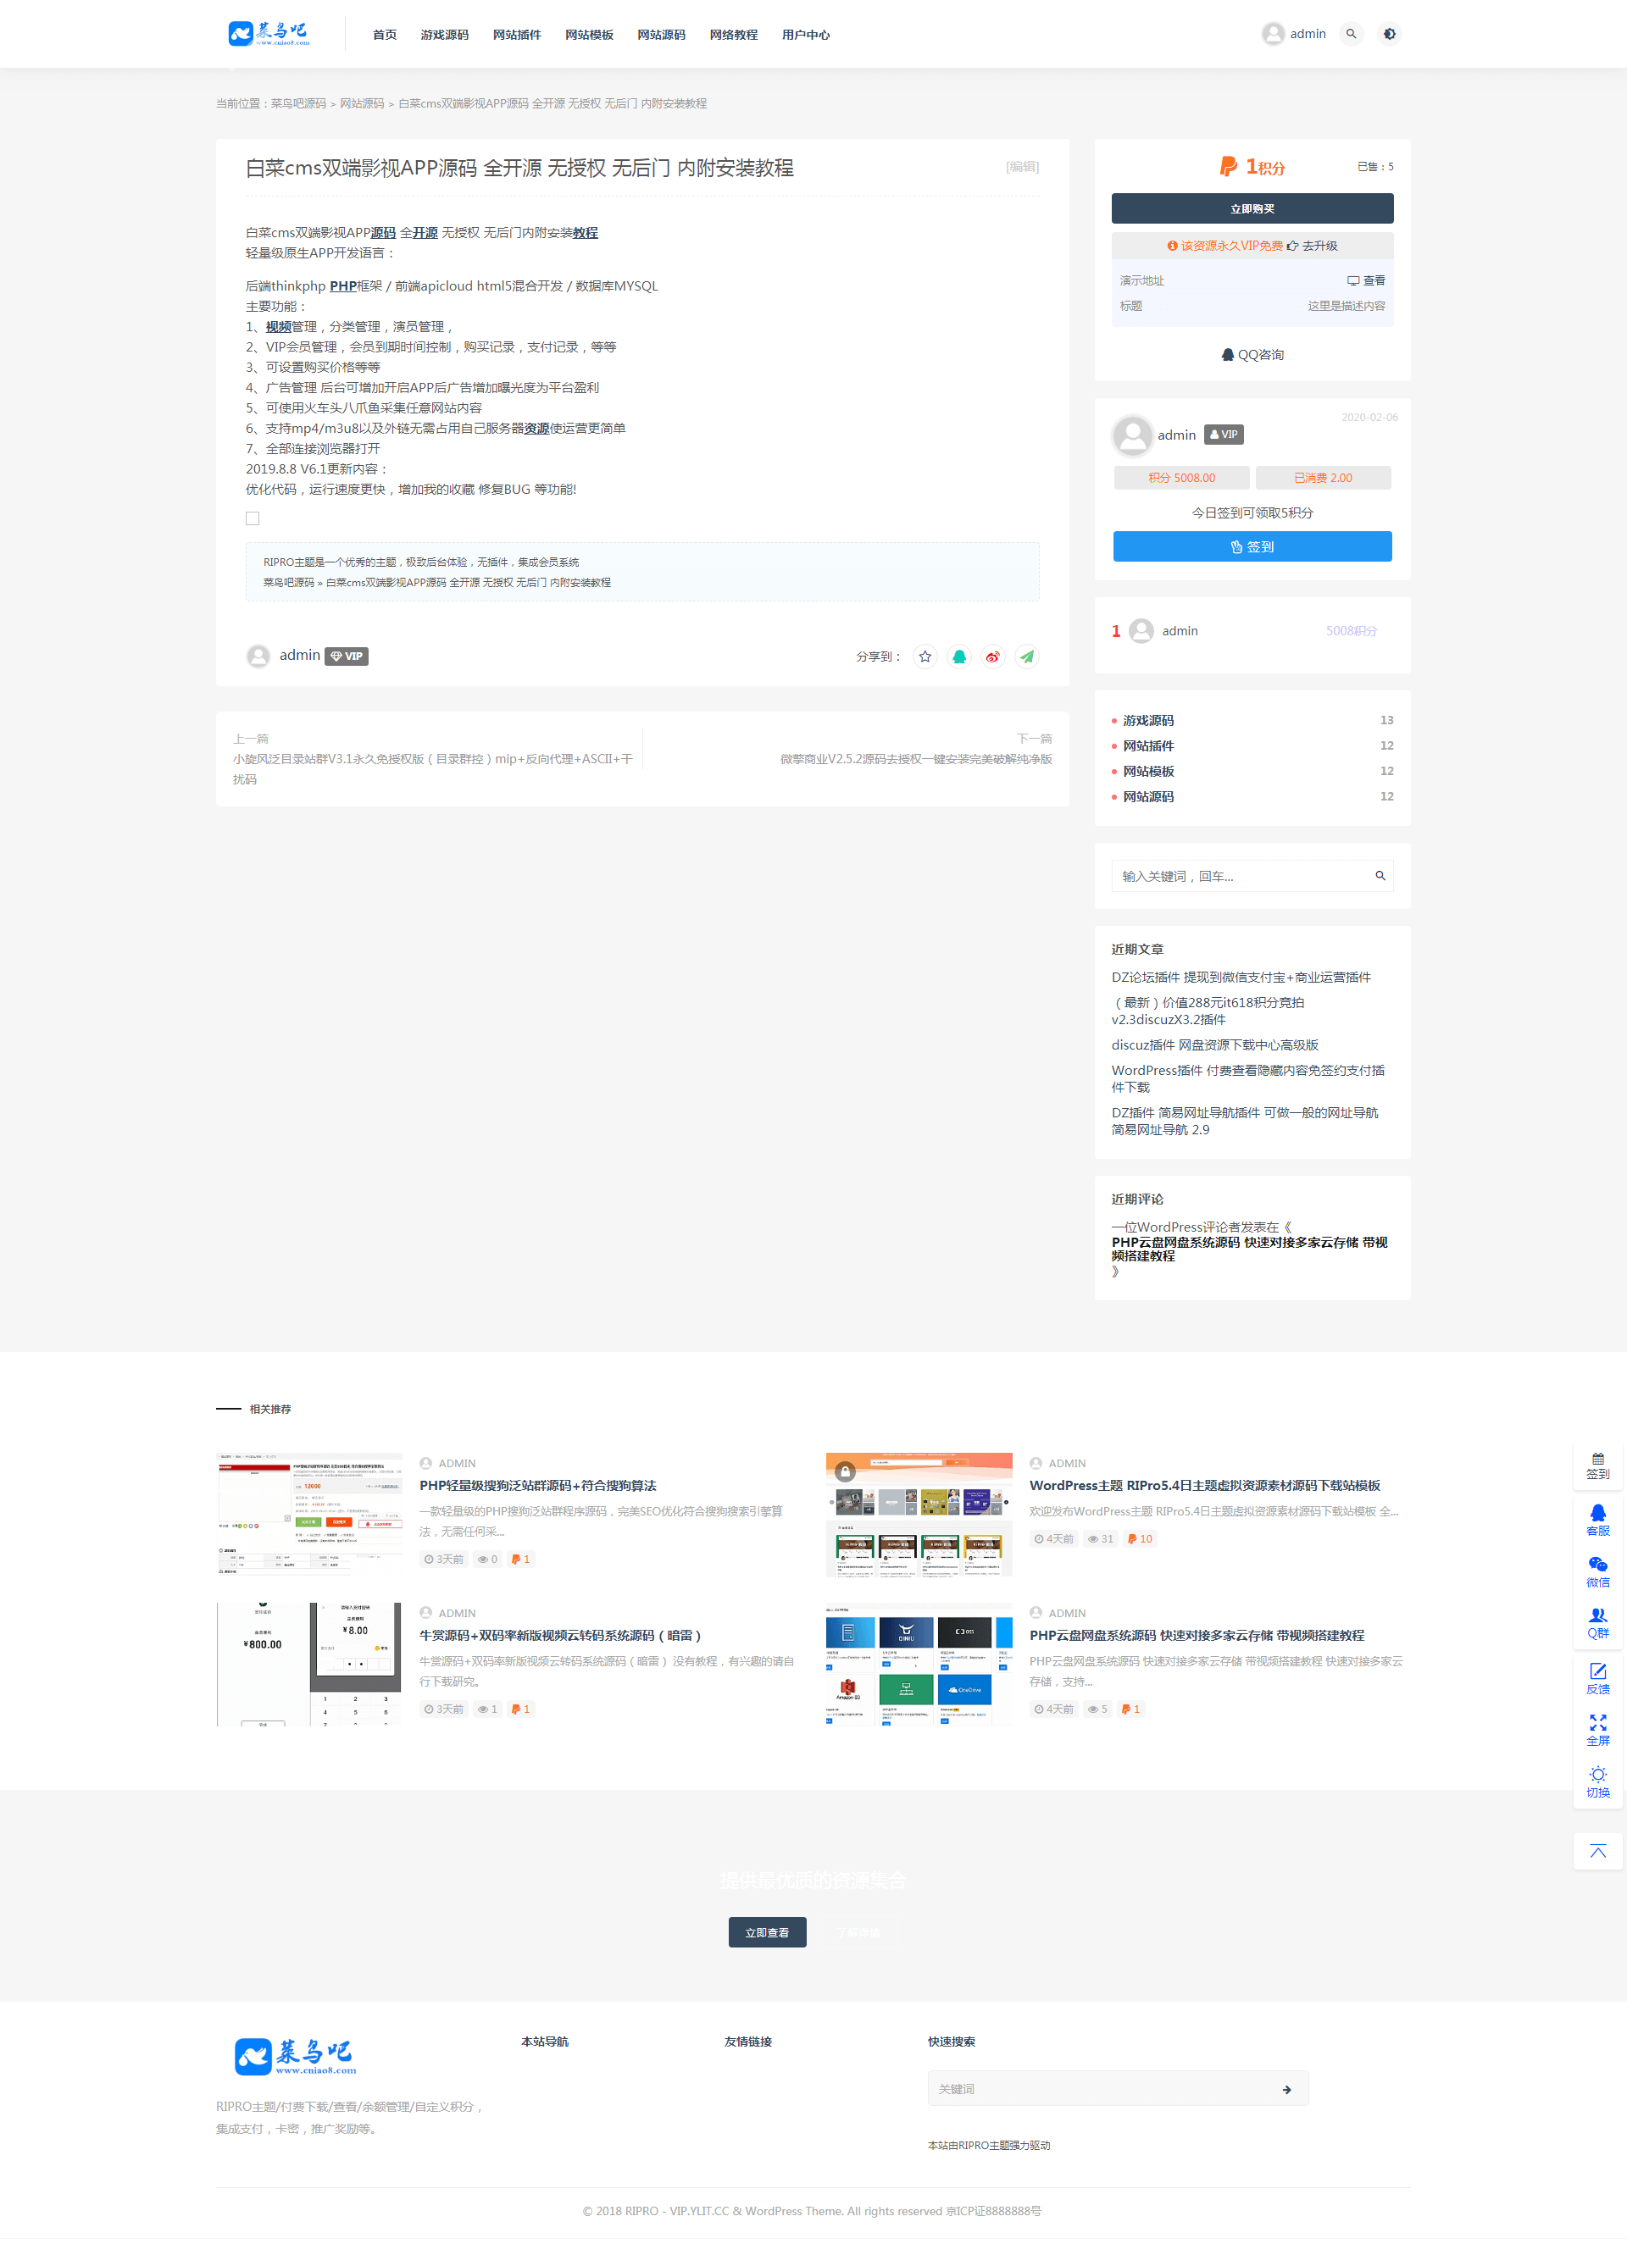Screen dimensions: 1627x2255
Task: Open the PHP轻量级搜狗泛站群源码 thumbnail
Action: [309, 1515]
